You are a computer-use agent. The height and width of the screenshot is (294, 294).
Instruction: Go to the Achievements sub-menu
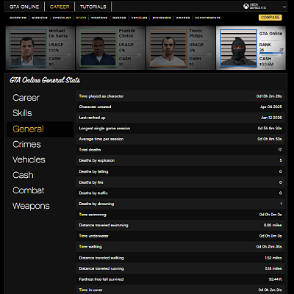click(x=207, y=18)
